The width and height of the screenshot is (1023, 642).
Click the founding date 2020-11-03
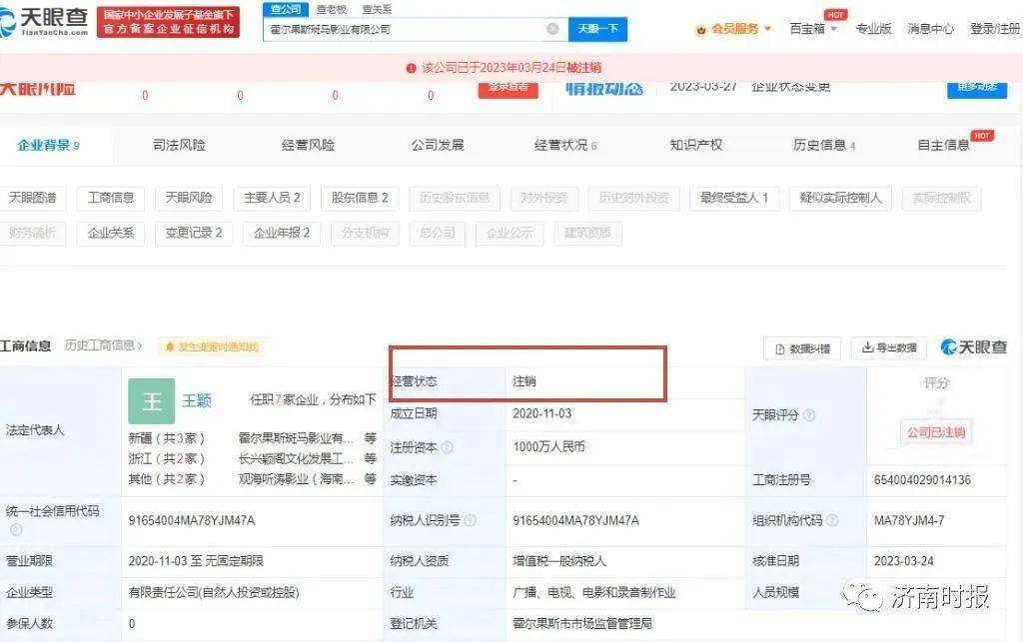pos(542,413)
